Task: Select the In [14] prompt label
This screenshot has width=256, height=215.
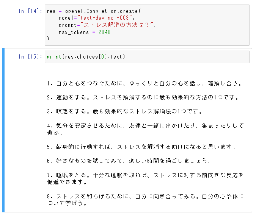Action: point(30,11)
